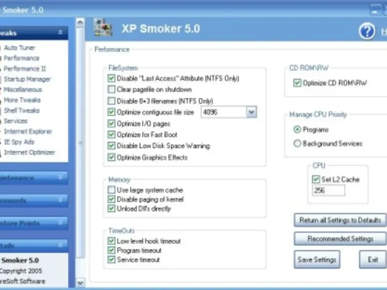Apply Recommended Settings button
The height and width of the screenshot is (290, 387).
click(340, 239)
